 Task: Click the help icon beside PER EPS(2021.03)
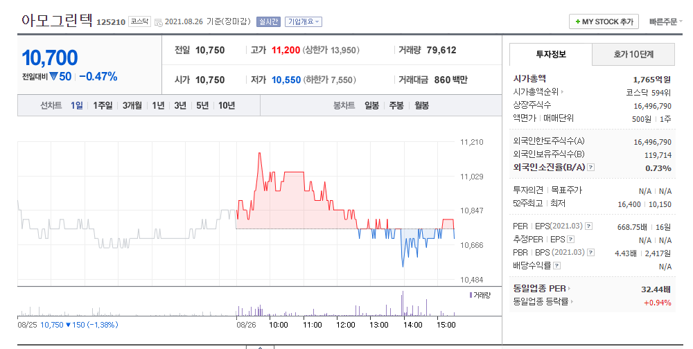click(x=588, y=226)
